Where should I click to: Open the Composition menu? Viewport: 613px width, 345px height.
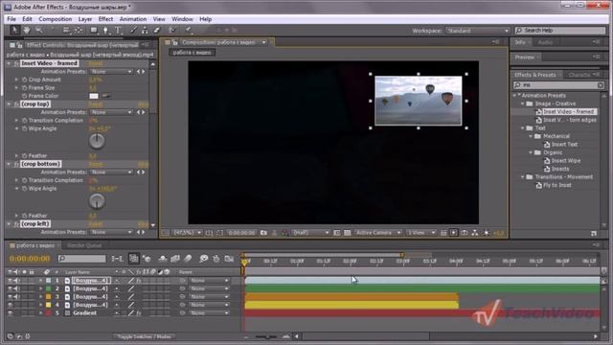click(x=56, y=19)
